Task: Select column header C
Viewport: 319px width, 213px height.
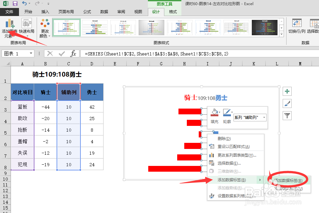Action: pos(68,64)
